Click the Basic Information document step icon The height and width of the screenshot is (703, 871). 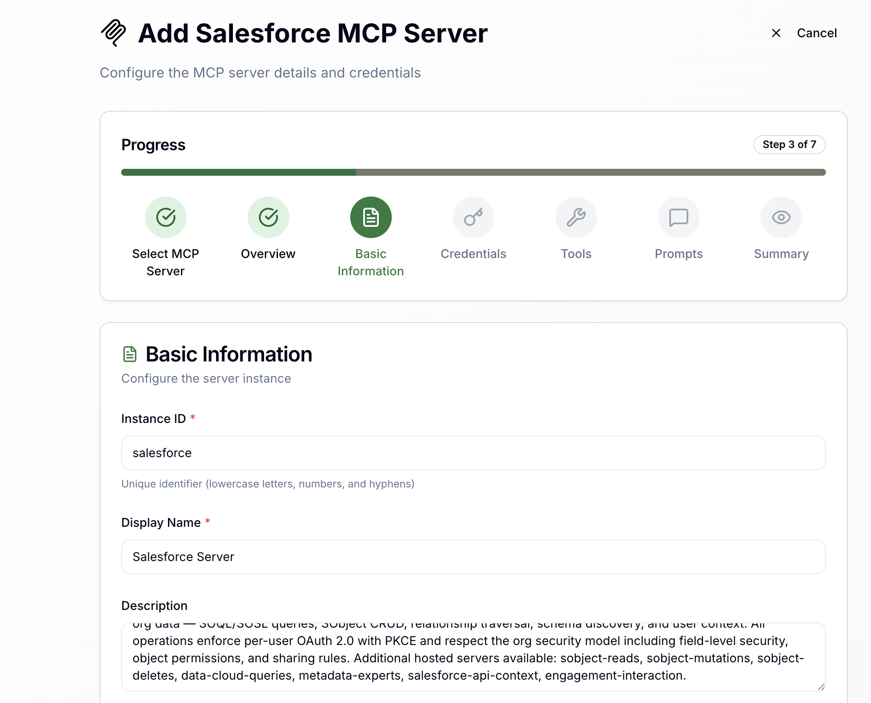click(371, 217)
